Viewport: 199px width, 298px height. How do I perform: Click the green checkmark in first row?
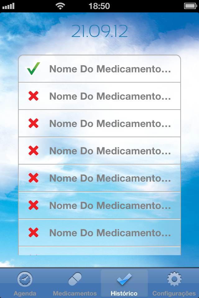tap(33, 69)
